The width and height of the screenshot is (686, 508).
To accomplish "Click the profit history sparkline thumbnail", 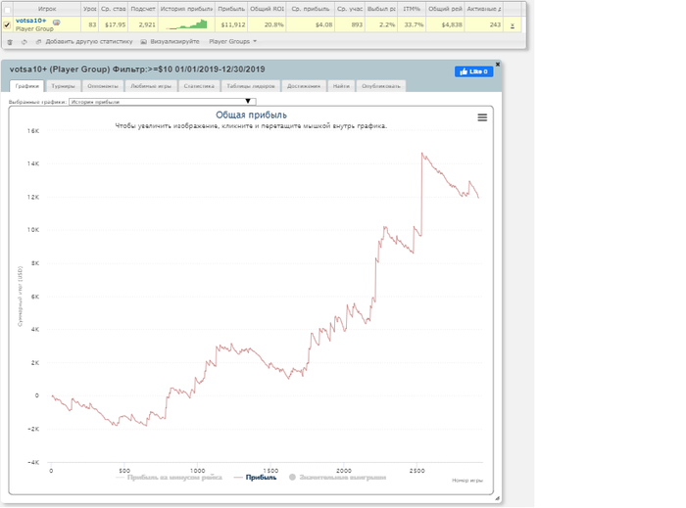I will point(186,24).
